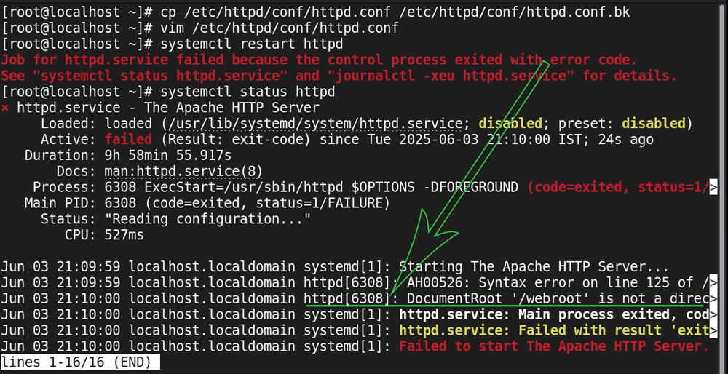Click '-DFOREGROUND' on the Process line
728x374 pixels.
pyautogui.click(x=470, y=188)
